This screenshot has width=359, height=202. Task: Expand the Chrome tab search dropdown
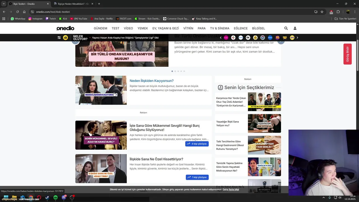[x=4, y=4]
